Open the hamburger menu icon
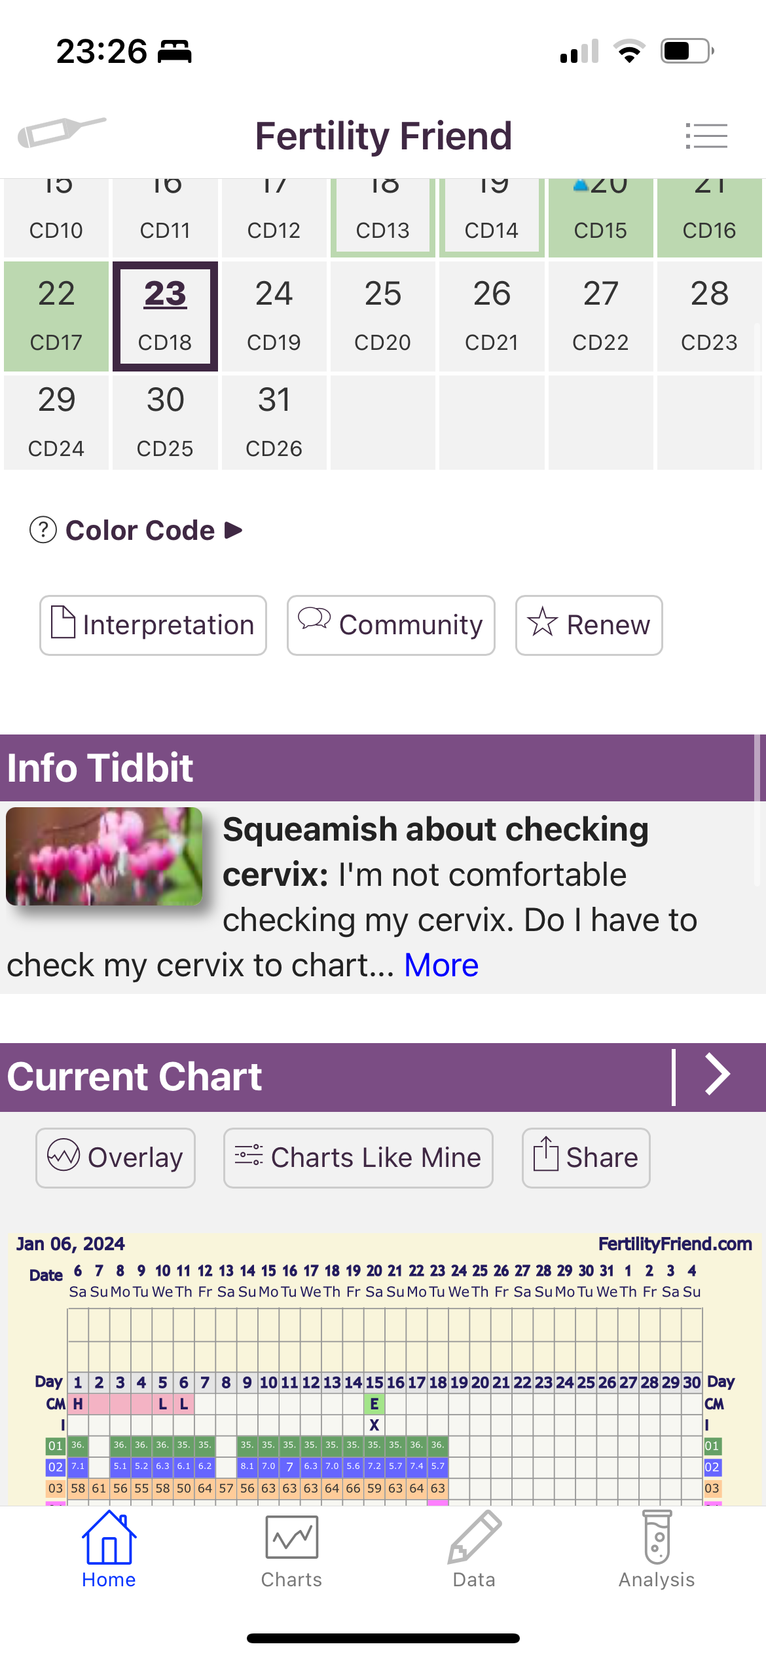The height and width of the screenshot is (1659, 766). (x=706, y=136)
